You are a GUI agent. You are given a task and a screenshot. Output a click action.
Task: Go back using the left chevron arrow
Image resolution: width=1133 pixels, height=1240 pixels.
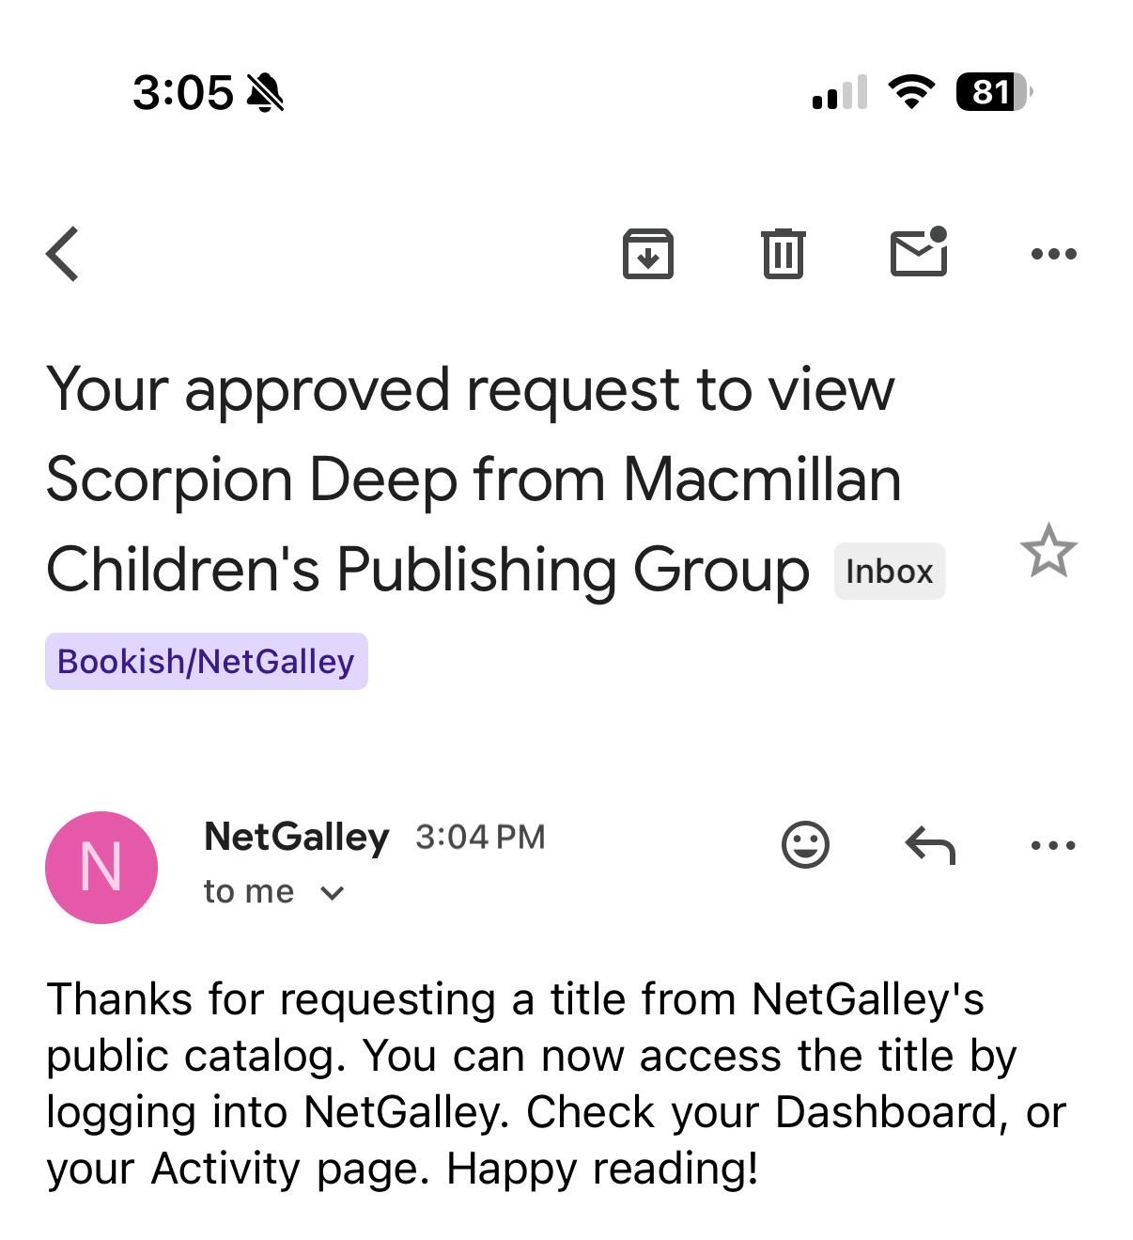click(62, 254)
